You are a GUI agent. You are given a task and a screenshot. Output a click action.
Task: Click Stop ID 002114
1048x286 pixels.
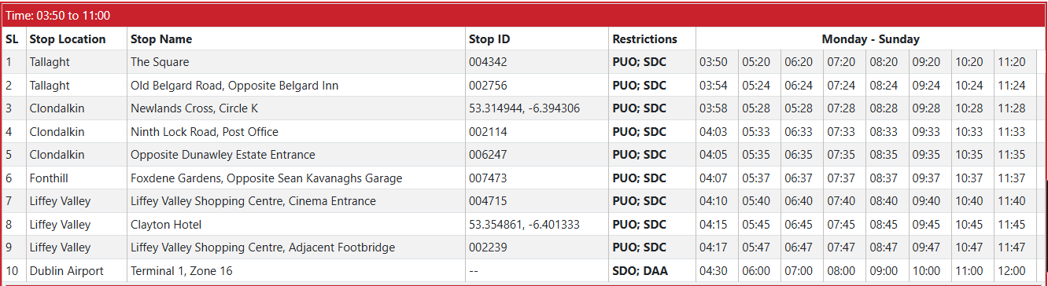(x=489, y=131)
